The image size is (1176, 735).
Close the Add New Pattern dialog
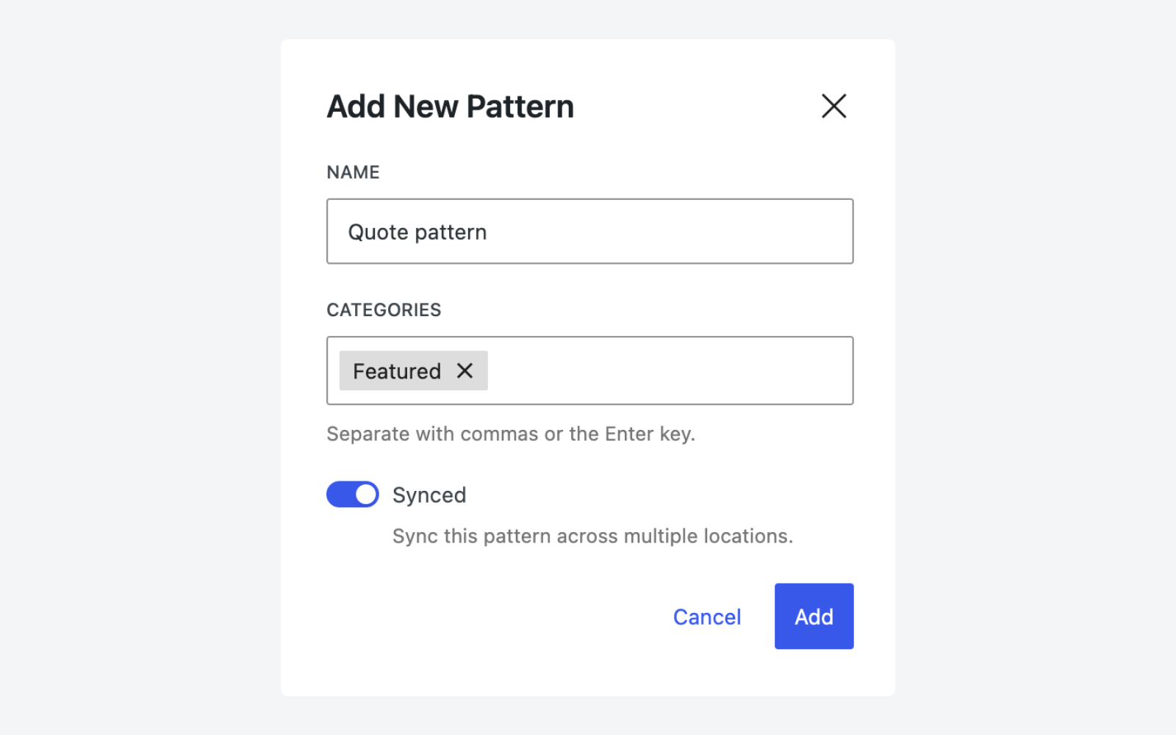[x=833, y=106]
